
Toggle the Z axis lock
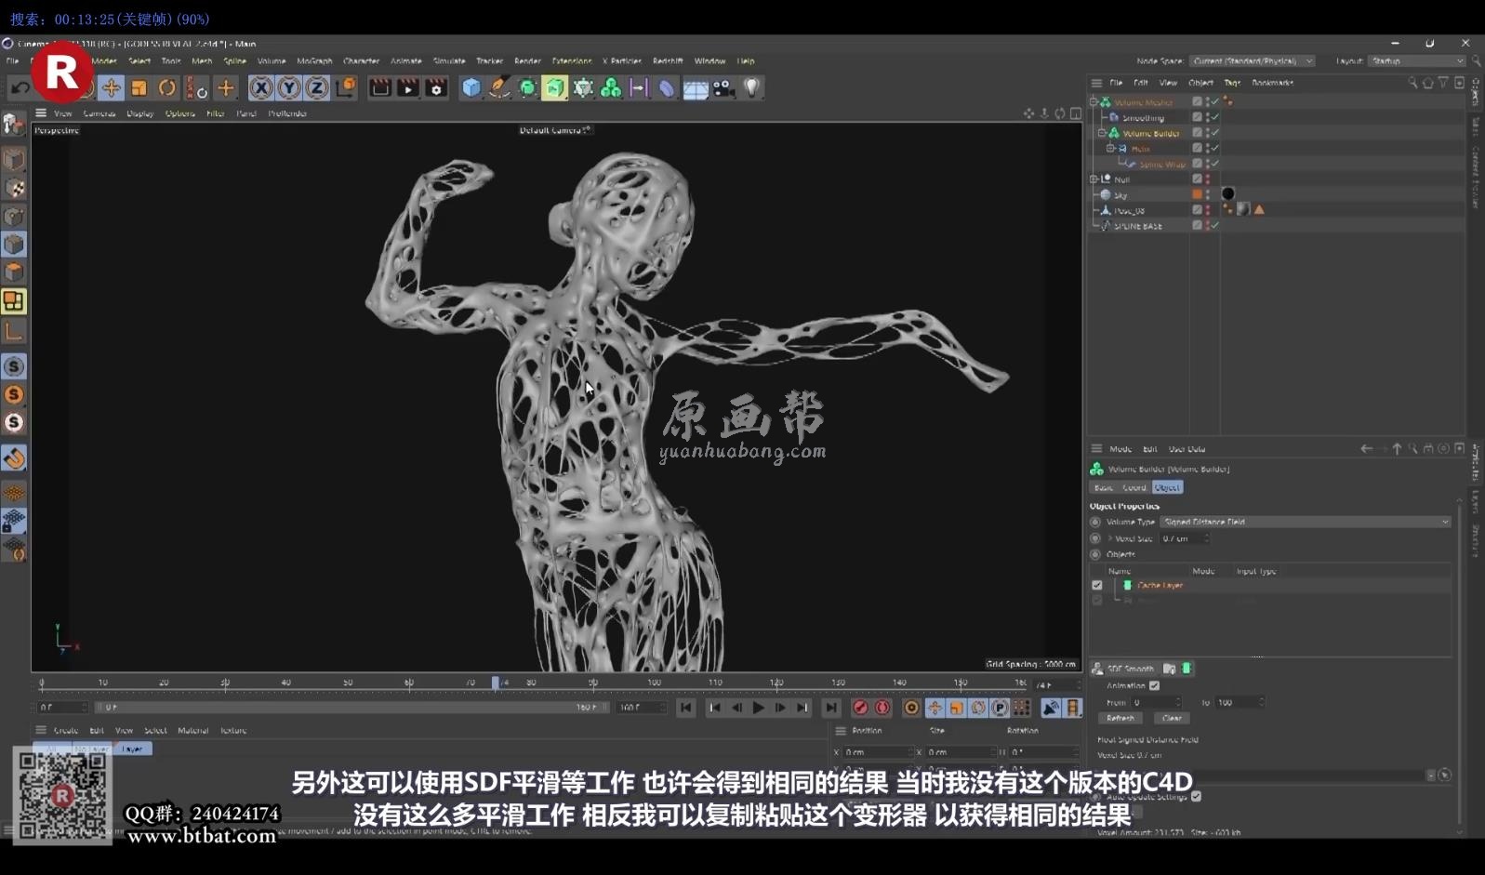pyautogui.click(x=317, y=87)
